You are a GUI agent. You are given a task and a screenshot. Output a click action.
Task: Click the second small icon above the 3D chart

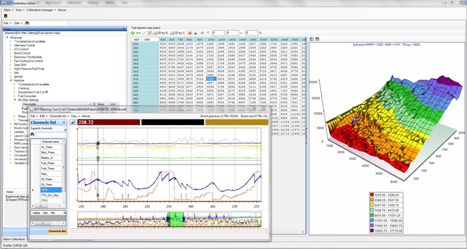click(317, 39)
